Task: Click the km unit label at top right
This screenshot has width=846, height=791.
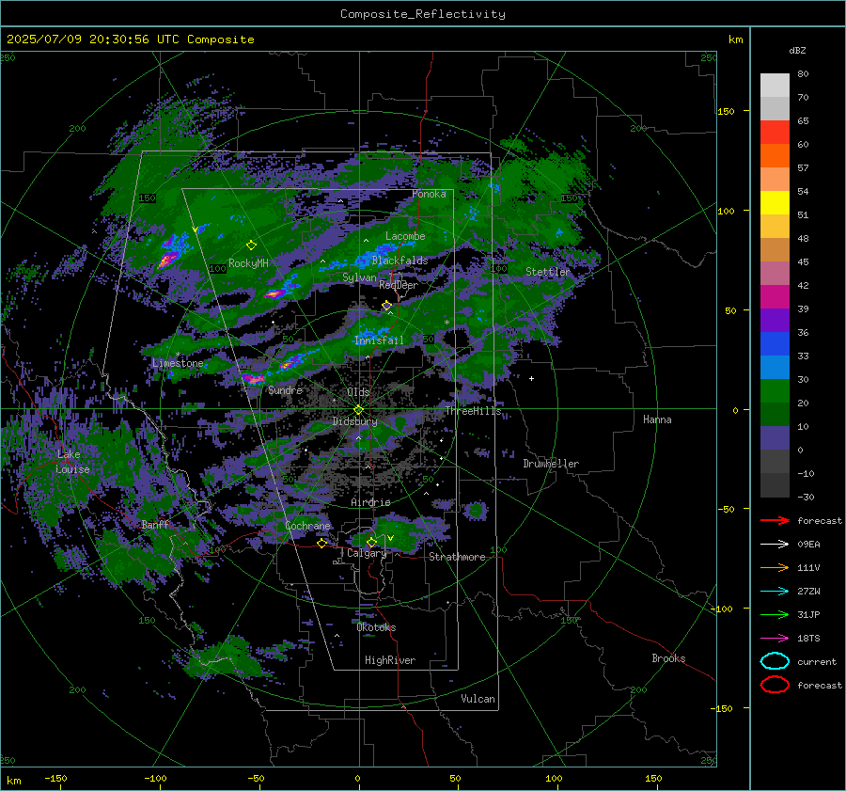Action: tap(735, 40)
